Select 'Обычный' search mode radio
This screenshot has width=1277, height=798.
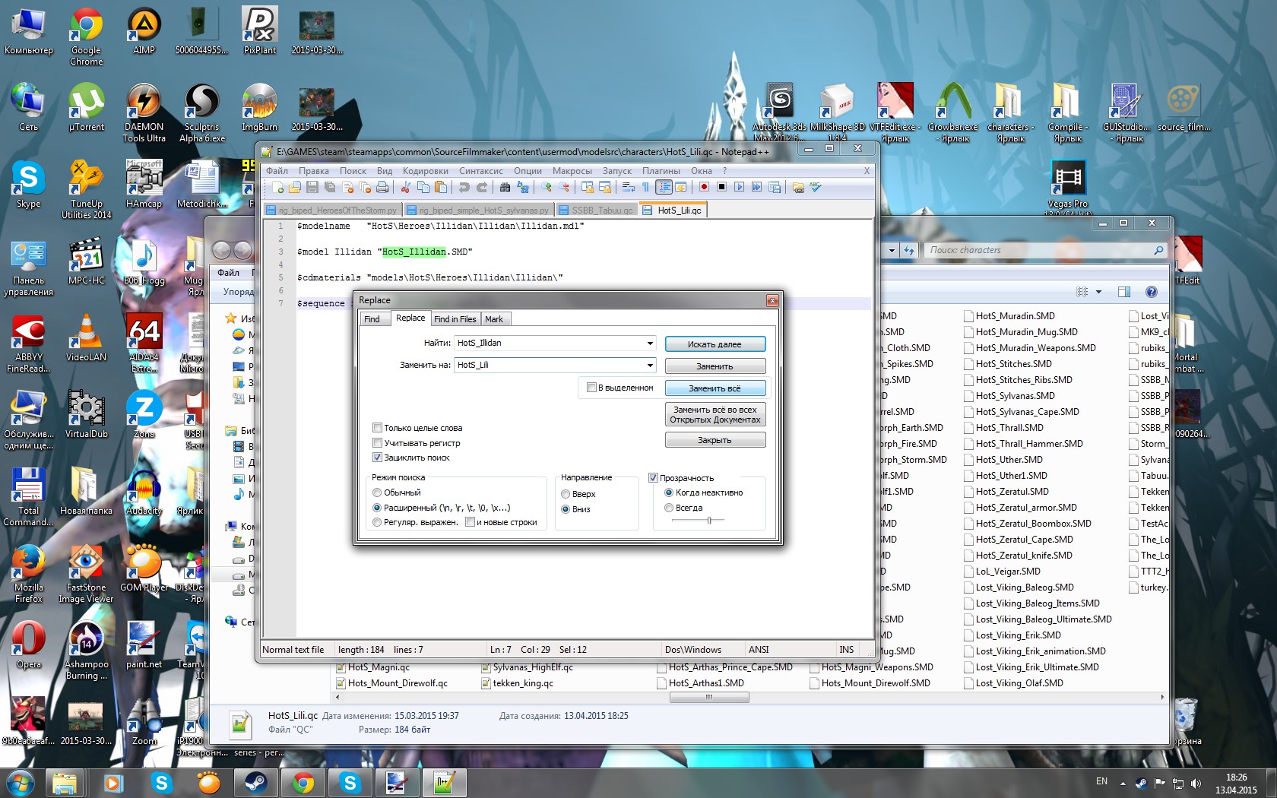tap(377, 492)
